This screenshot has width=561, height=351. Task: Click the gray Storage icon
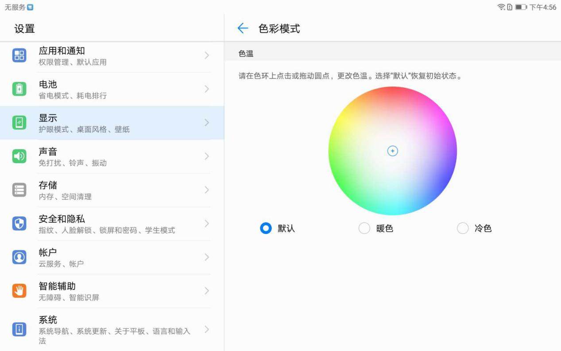pyautogui.click(x=19, y=190)
